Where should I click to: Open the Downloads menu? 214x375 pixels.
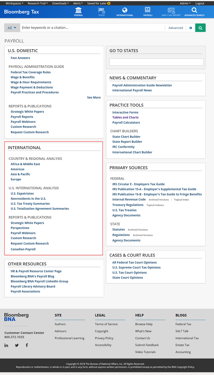click(x=61, y=3)
